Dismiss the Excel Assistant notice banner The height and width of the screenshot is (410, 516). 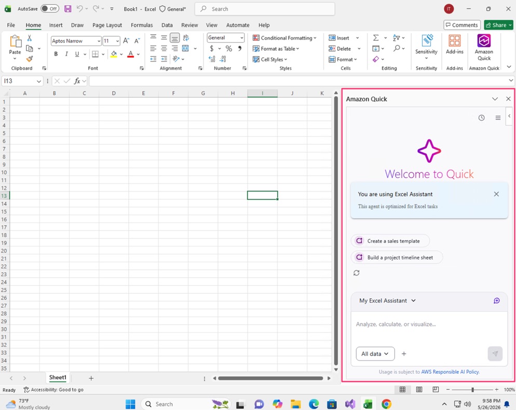pos(496,194)
